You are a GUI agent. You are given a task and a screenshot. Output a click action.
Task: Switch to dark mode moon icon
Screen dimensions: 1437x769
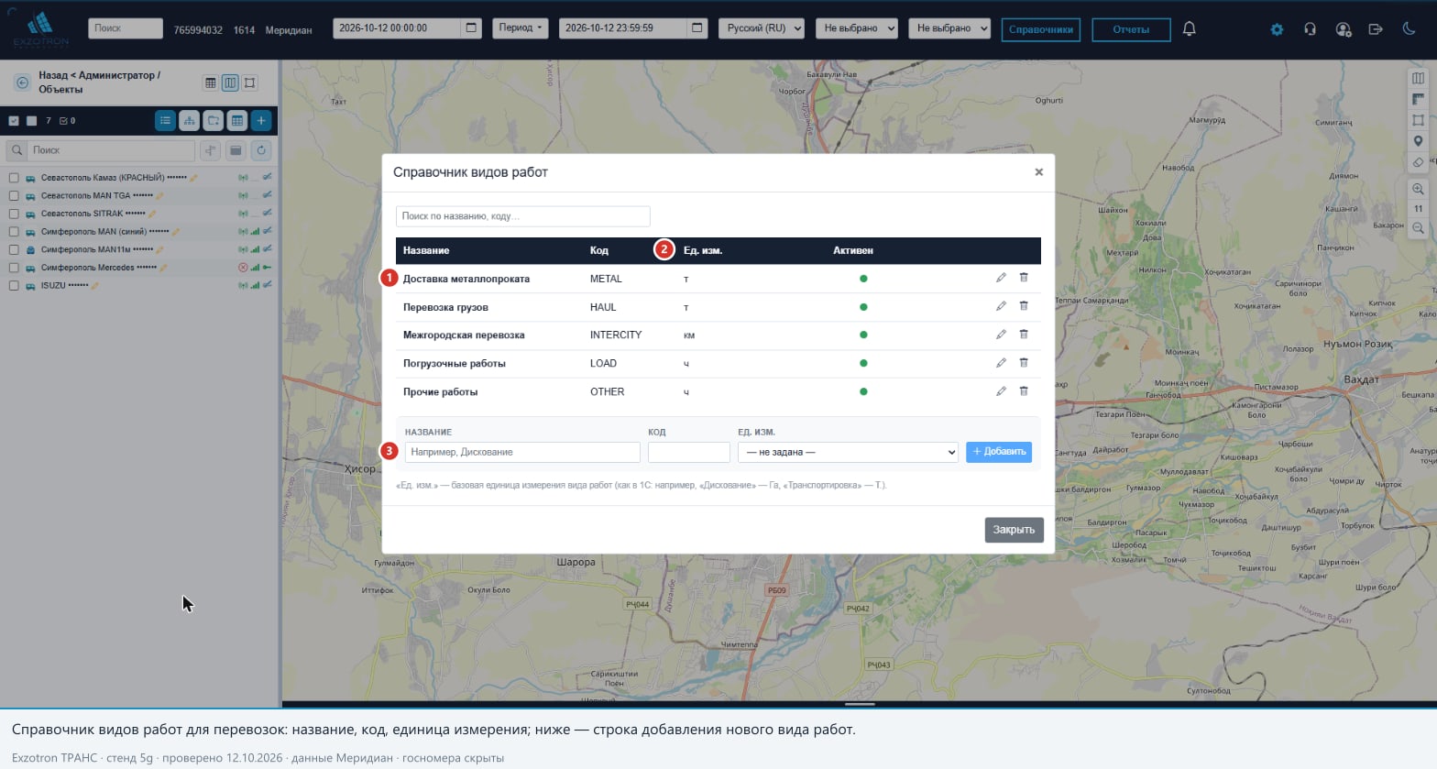pyautogui.click(x=1409, y=29)
